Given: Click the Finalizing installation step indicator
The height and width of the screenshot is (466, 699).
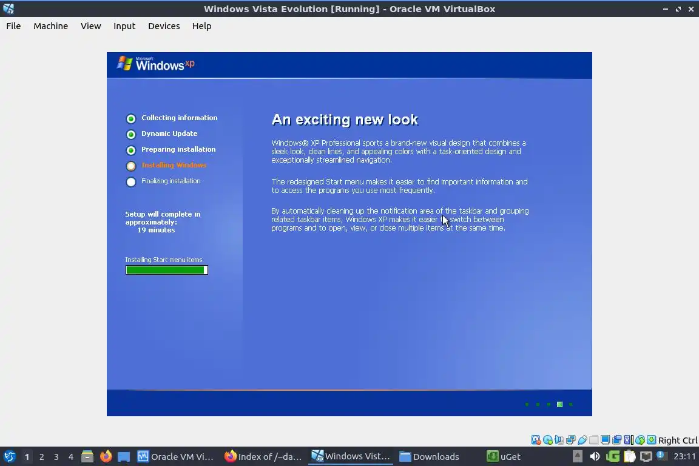Looking at the screenshot, I should click(130, 182).
